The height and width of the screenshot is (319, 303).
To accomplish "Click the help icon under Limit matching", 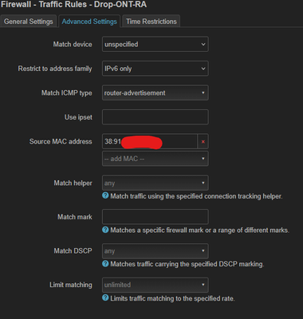I will 105,297.
